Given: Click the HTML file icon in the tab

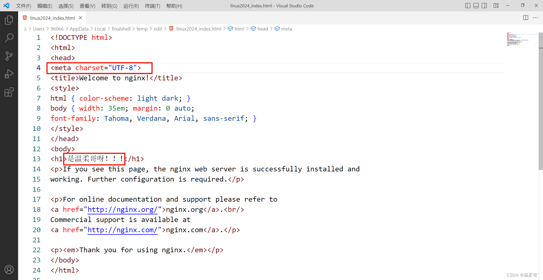Looking at the screenshot, I should point(25,18).
